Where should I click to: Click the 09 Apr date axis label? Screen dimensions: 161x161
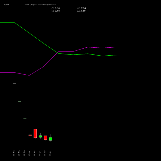pos(40,153)
